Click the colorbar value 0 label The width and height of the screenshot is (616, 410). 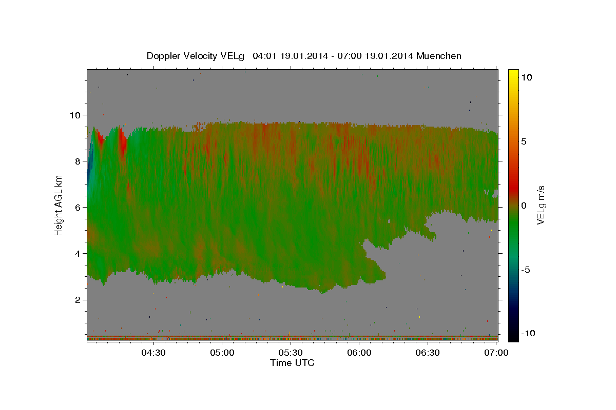(x=524, y=206)
